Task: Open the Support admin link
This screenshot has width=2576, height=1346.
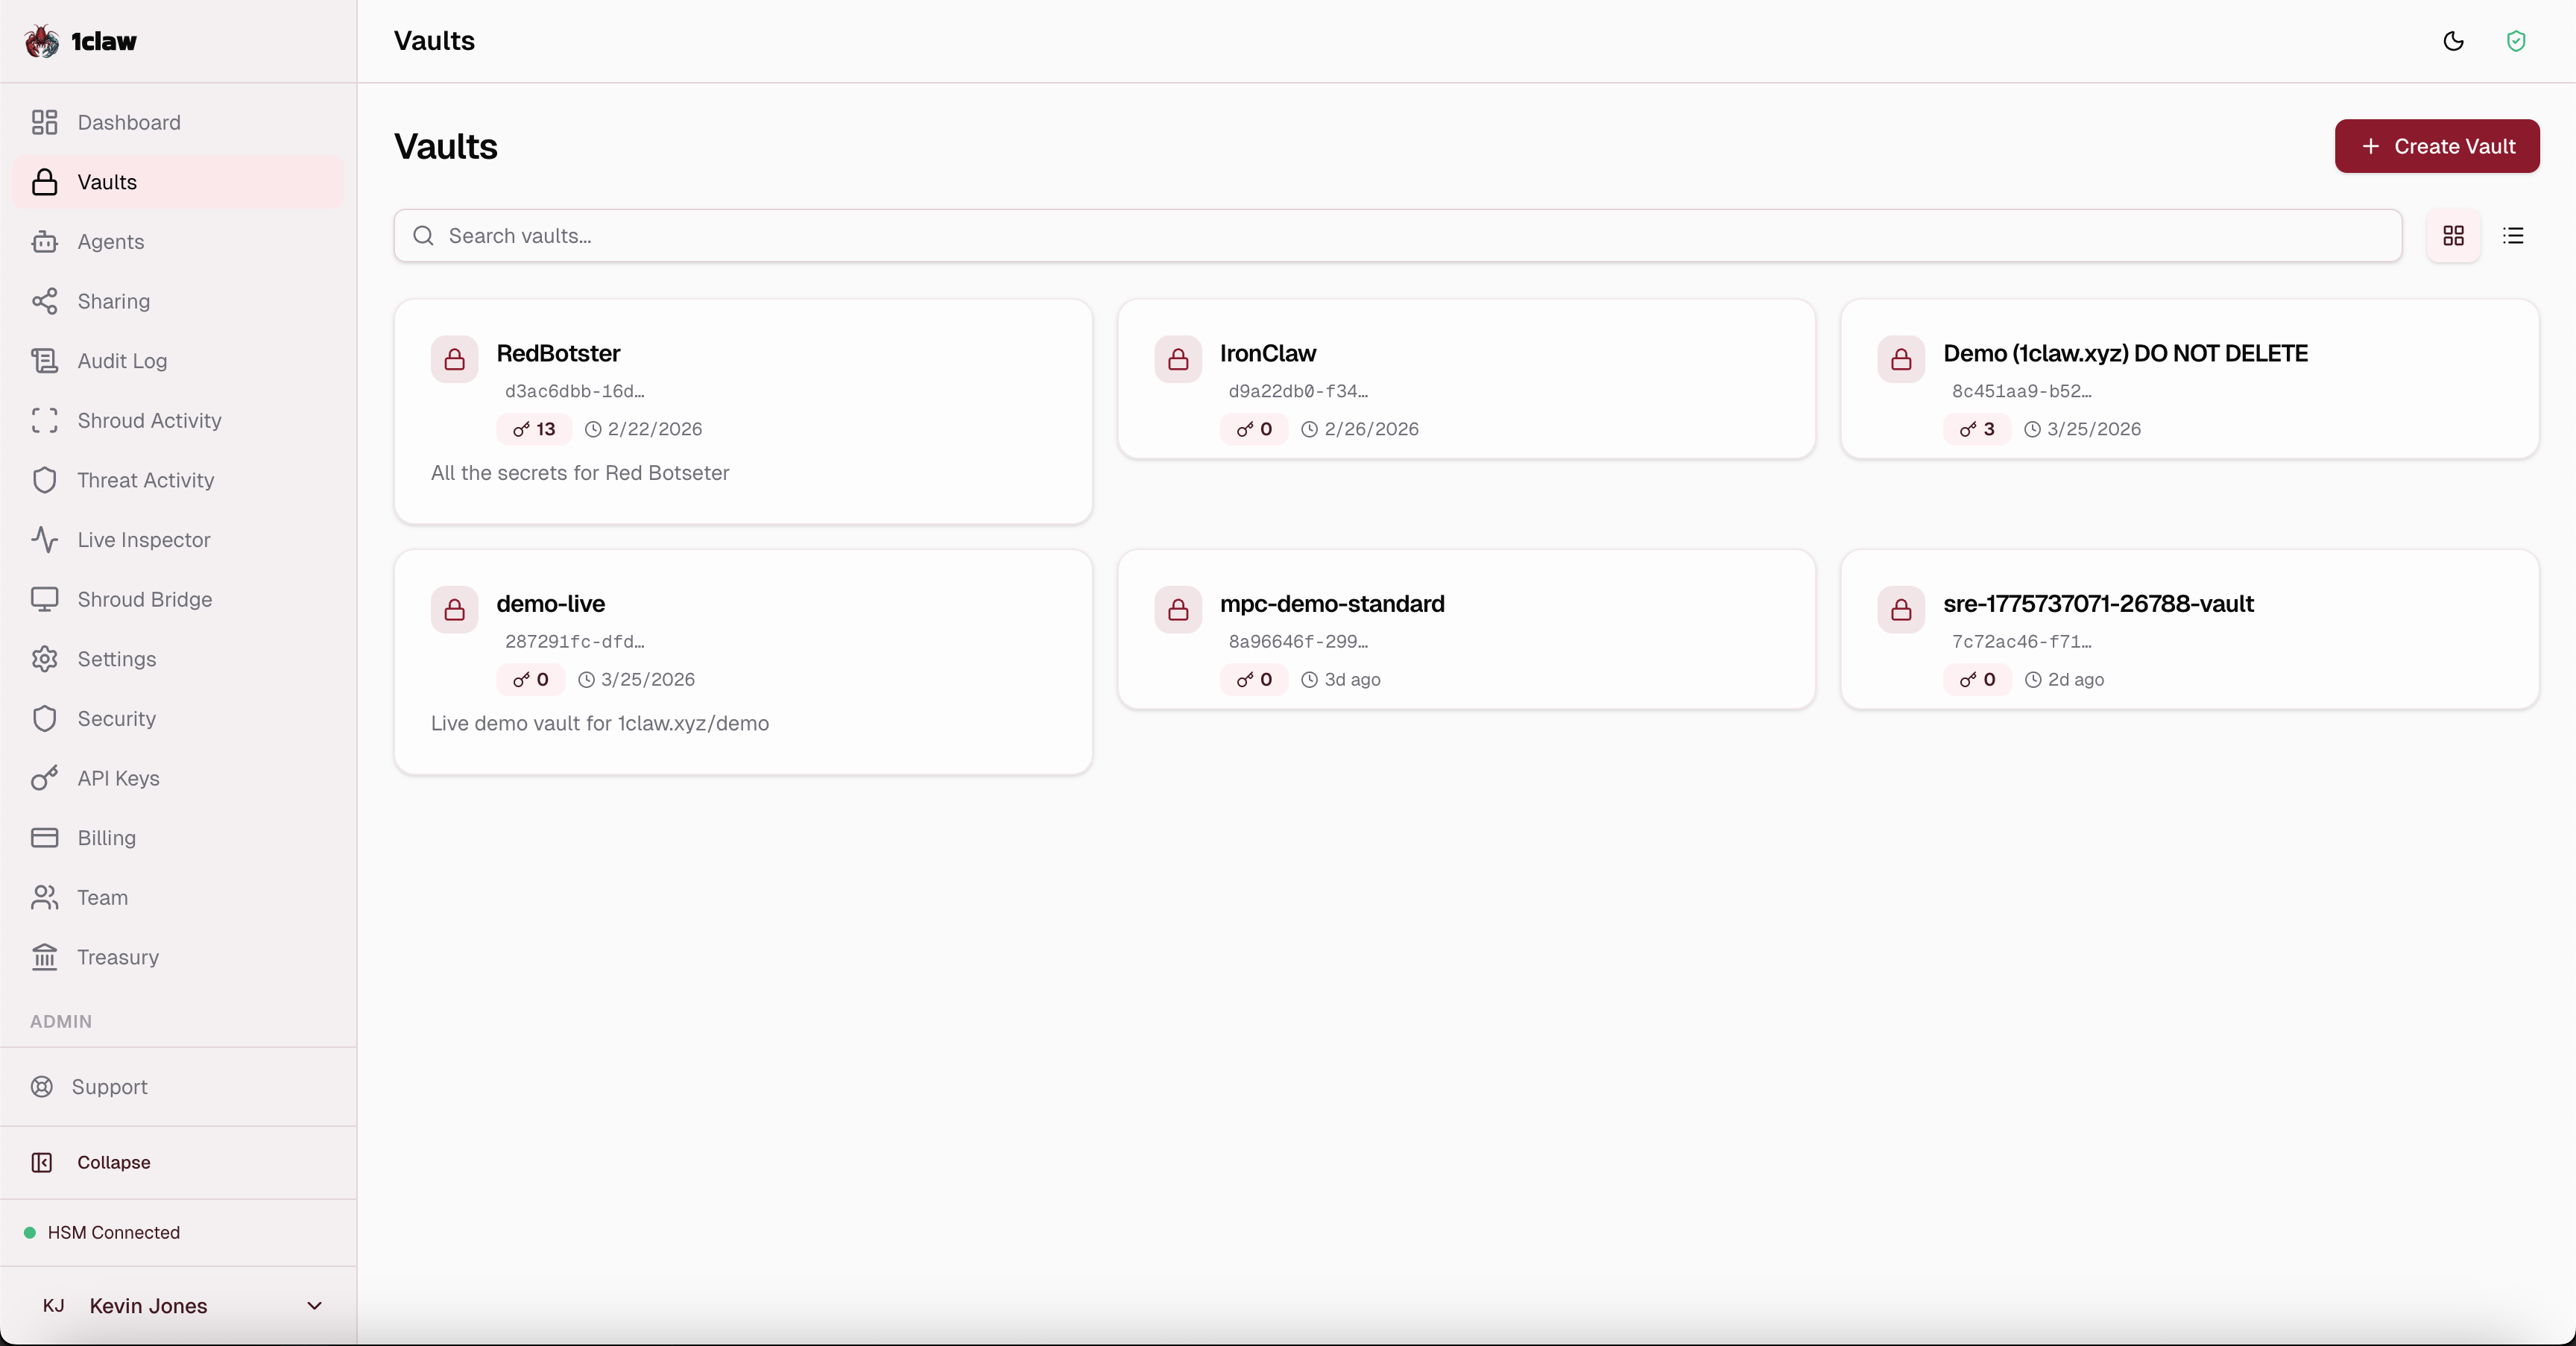Action: point(108,1087)
